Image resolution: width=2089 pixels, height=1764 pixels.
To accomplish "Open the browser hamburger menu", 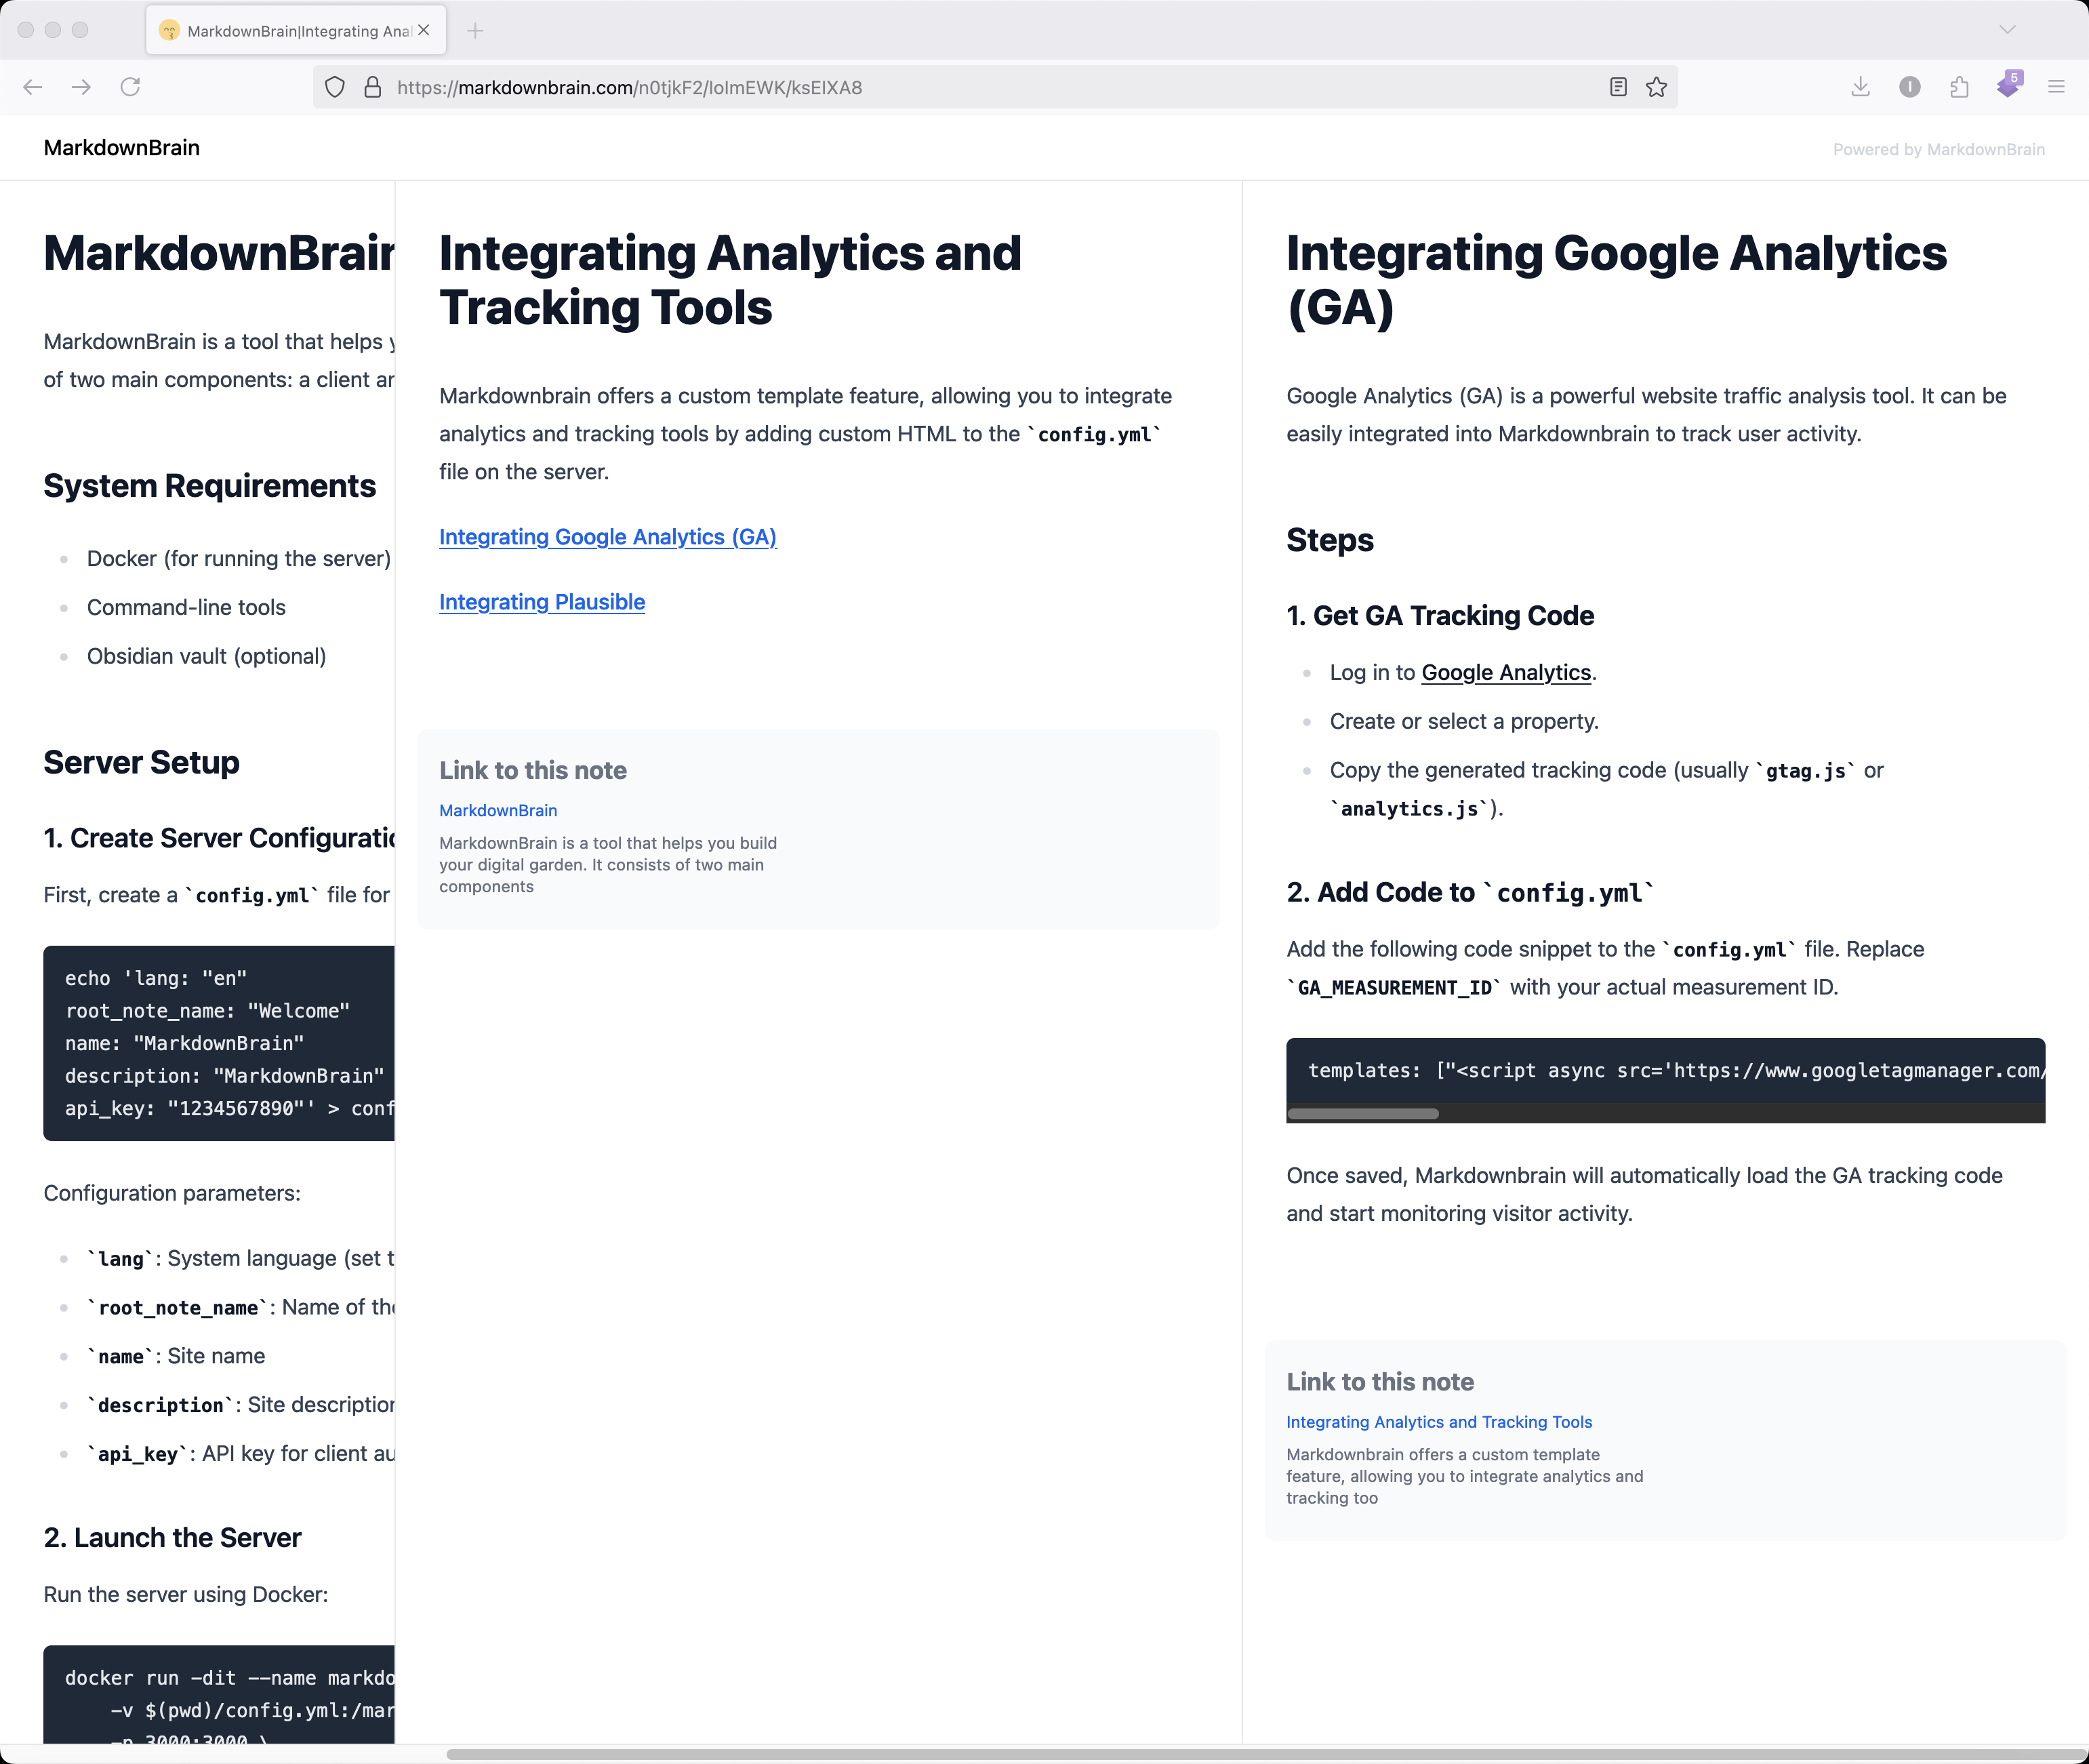I will tap(2056, 87).
